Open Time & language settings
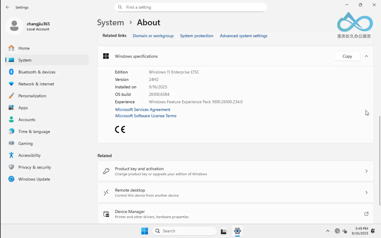This screenshot has width=381, height=238. pos(47,131)
